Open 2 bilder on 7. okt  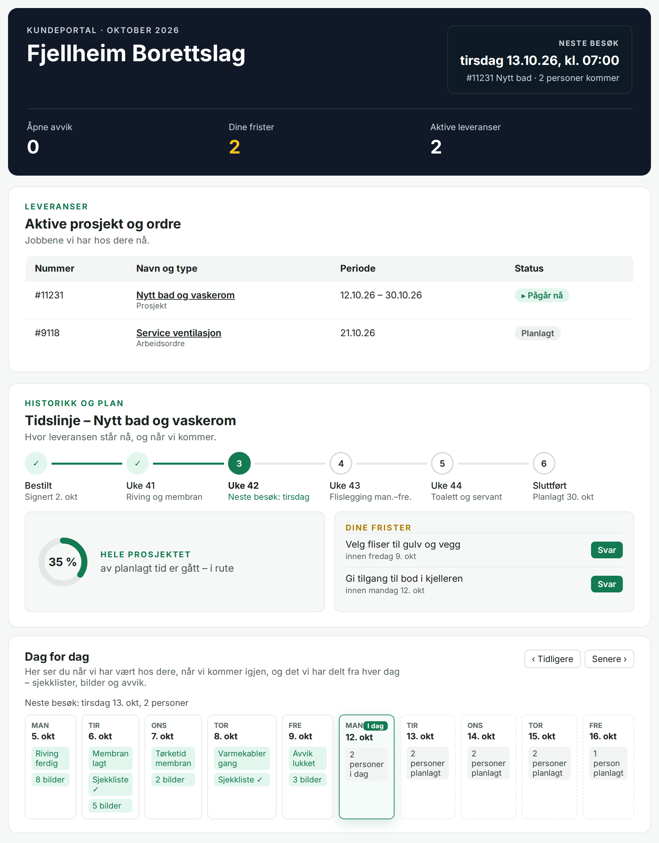173,779
